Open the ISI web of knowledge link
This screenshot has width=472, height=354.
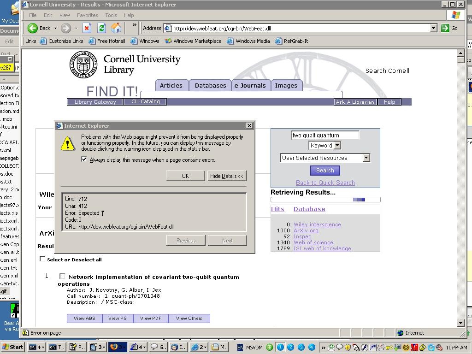pos(322,248)
